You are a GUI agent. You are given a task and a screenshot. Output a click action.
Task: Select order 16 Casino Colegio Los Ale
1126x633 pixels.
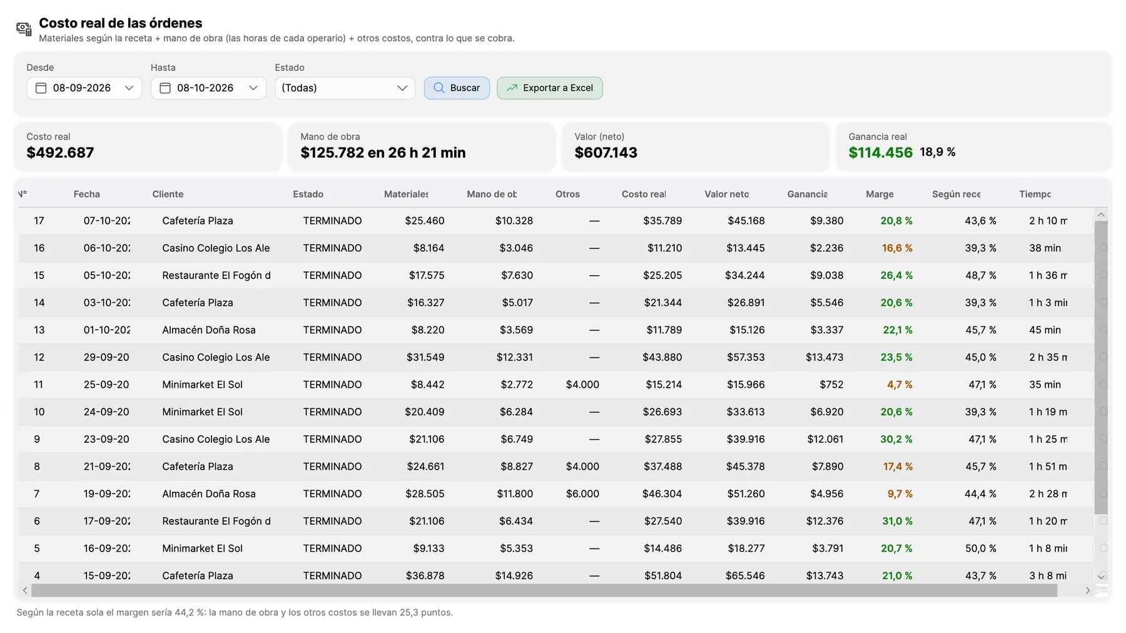pos(556,248)
